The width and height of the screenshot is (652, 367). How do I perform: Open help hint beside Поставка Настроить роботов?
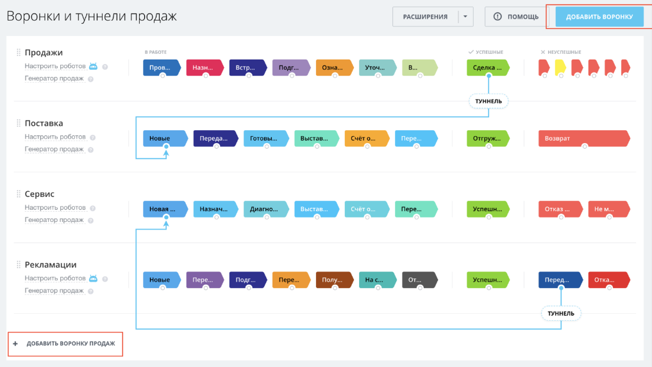point(93,137)
